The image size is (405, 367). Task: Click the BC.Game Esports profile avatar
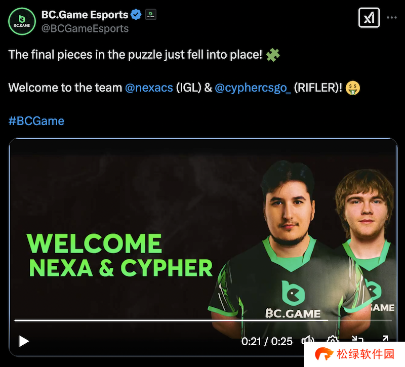(x=22, y=21)
